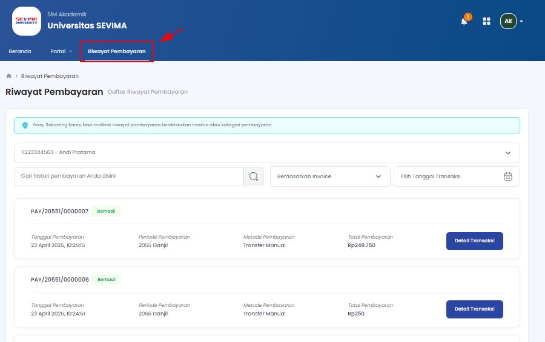The image size is (545, 342).
Task: Open the Andi Pratama student selector
Action: (266, 153)
